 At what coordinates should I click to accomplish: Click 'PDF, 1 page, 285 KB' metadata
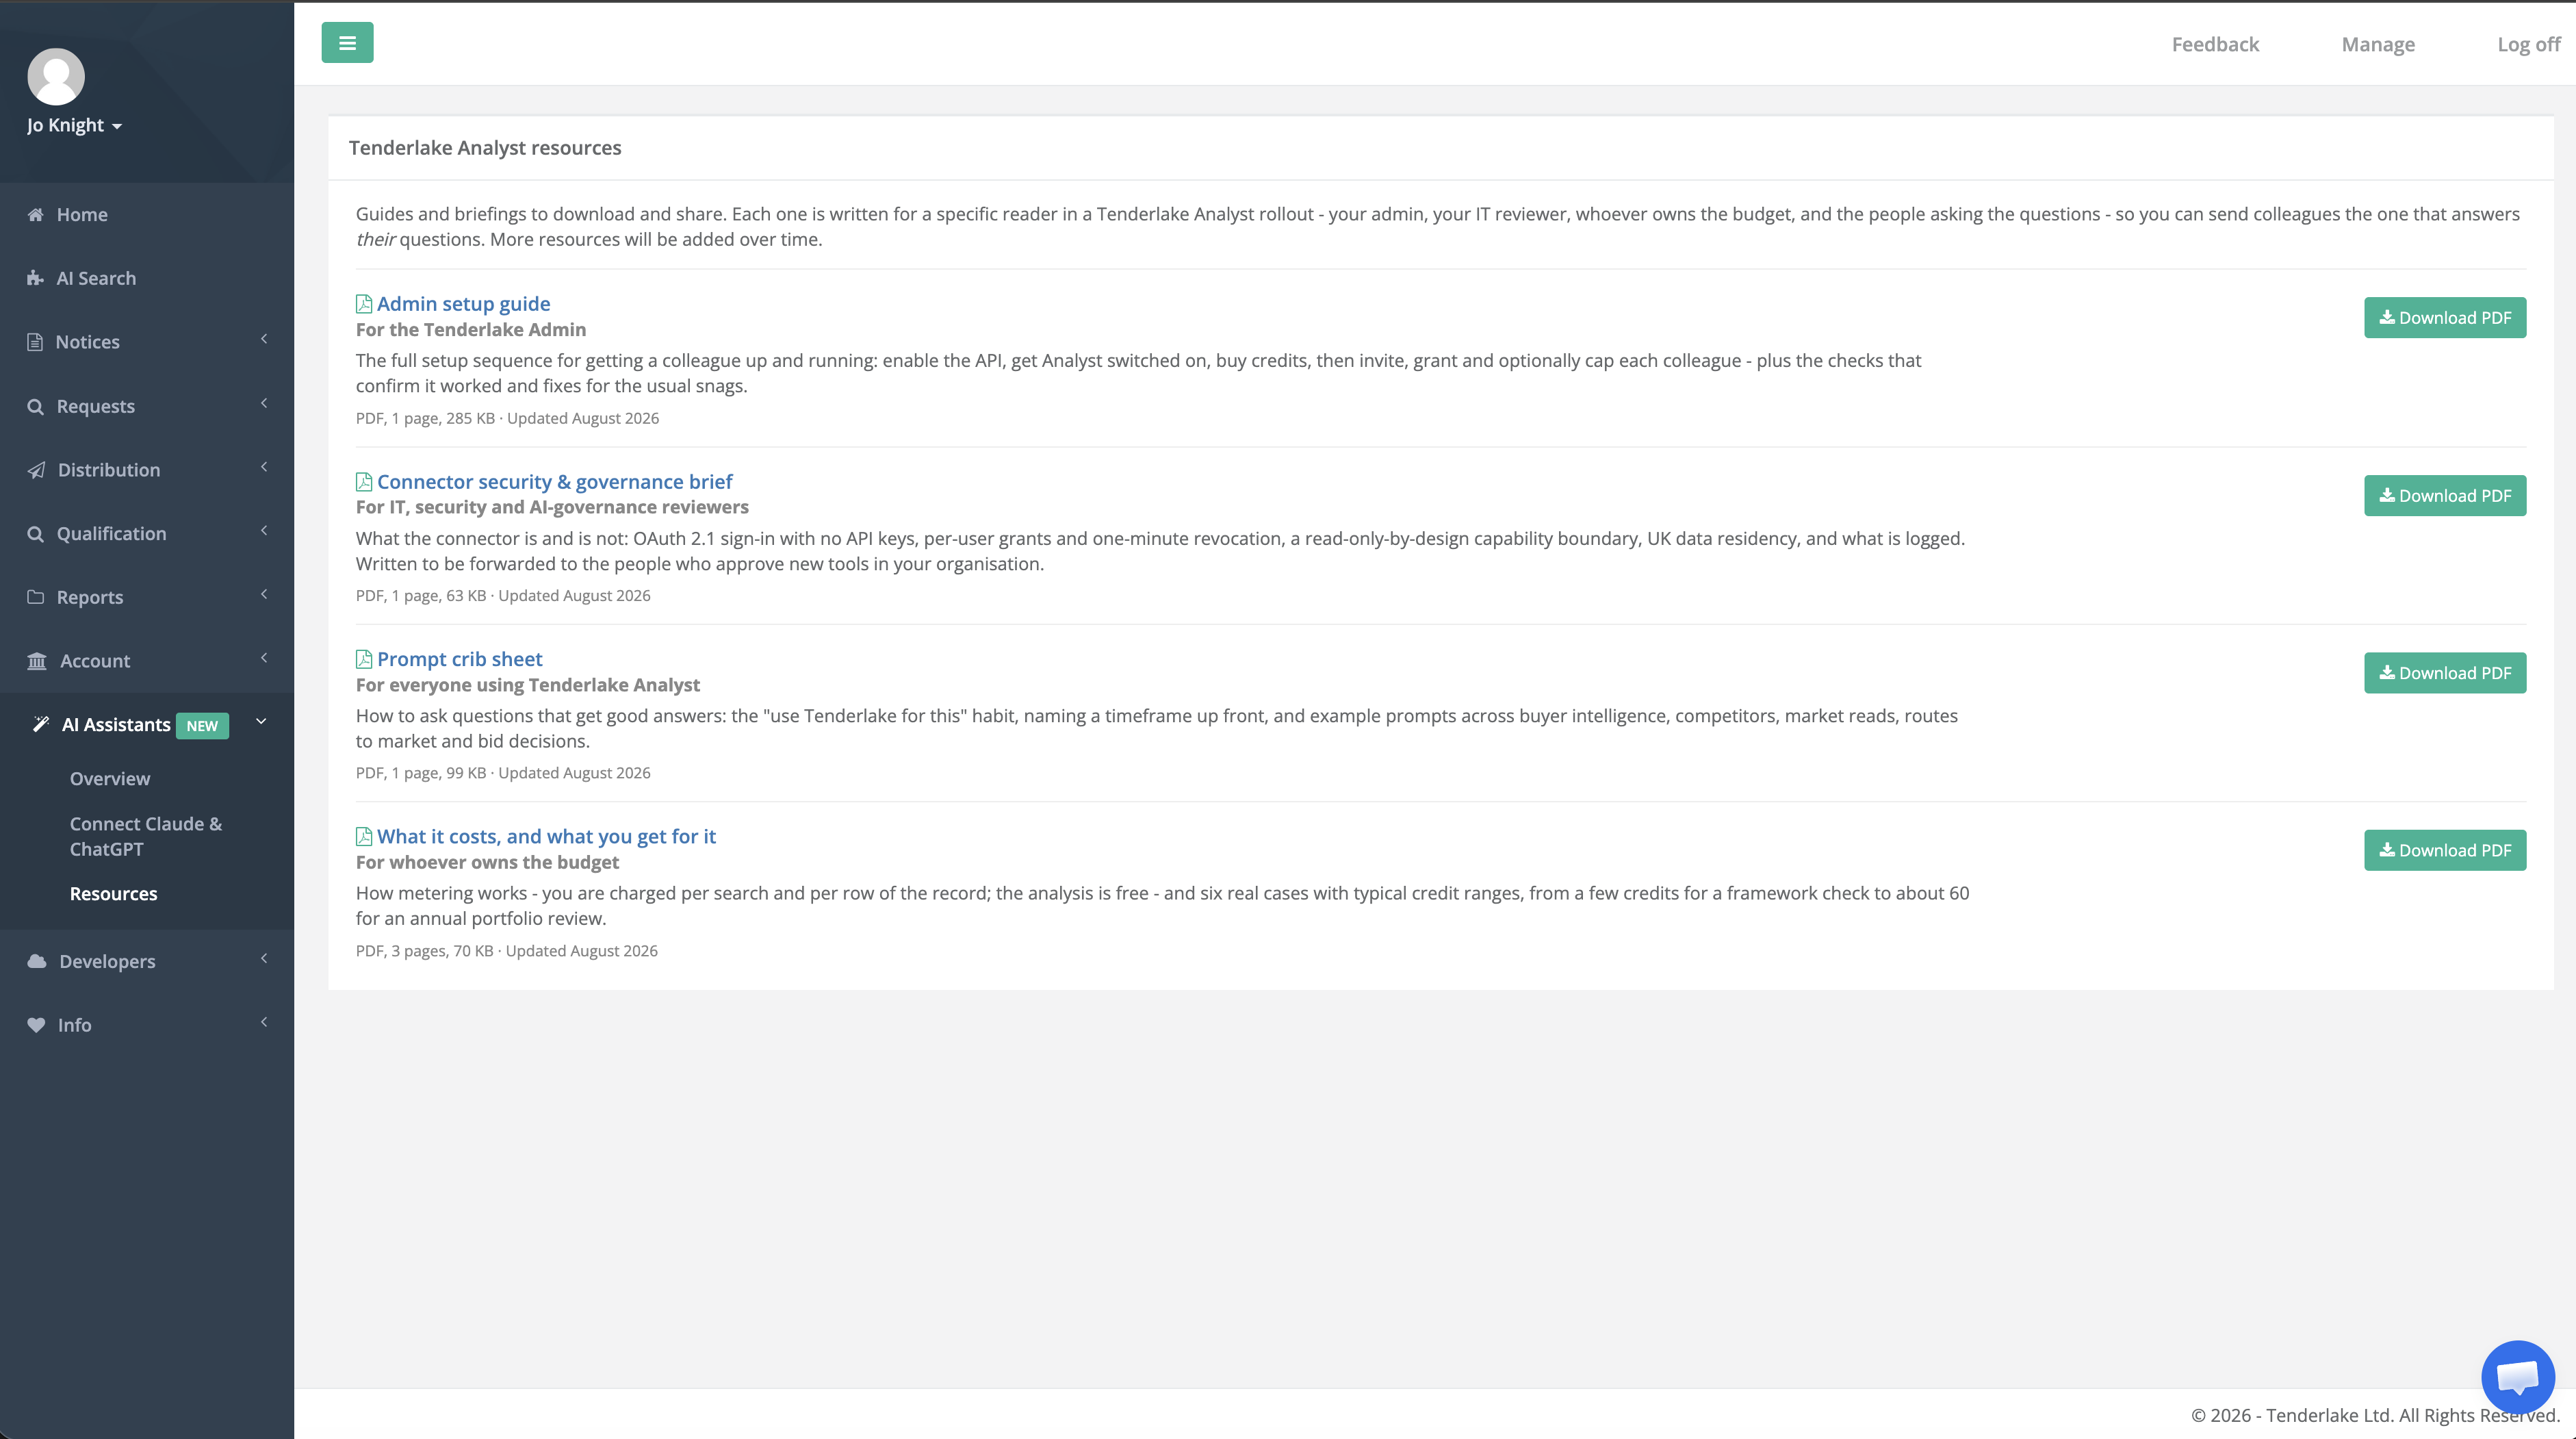426,418
